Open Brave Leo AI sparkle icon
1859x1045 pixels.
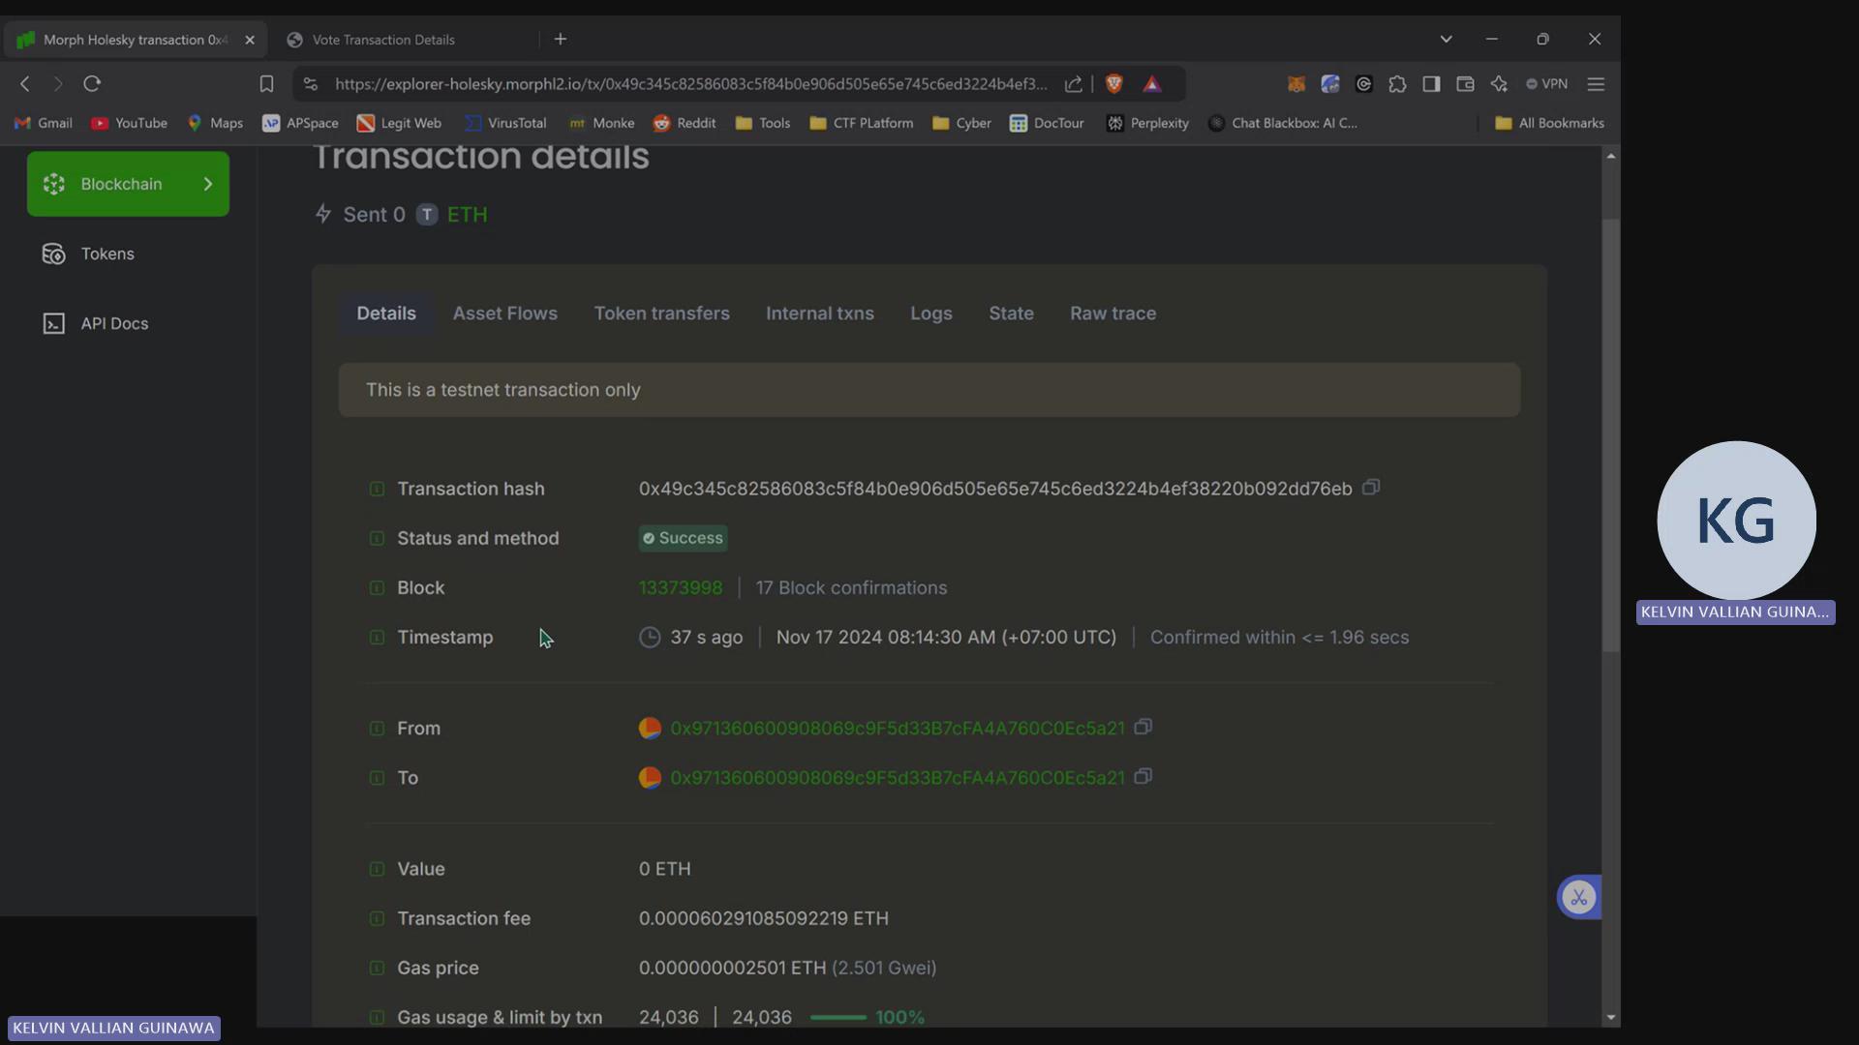(x=1499, y=84)
